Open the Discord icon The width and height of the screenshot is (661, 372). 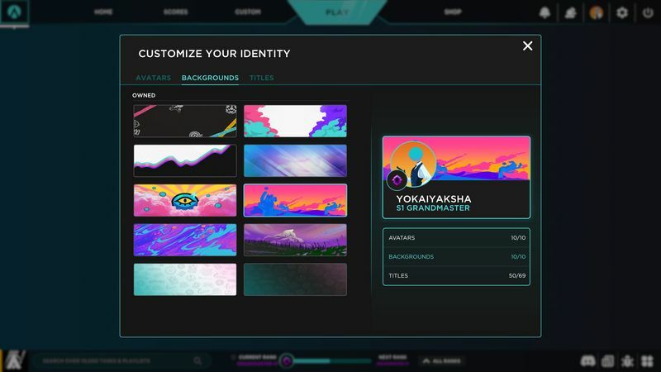[587, 361]
